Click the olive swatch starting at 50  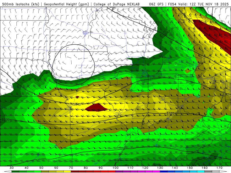[45, 172]
